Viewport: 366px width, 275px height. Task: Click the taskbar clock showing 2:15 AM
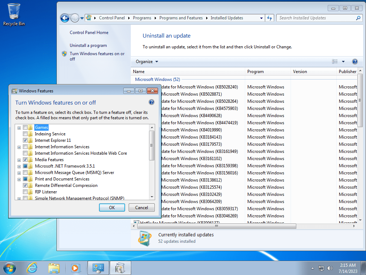348,268
